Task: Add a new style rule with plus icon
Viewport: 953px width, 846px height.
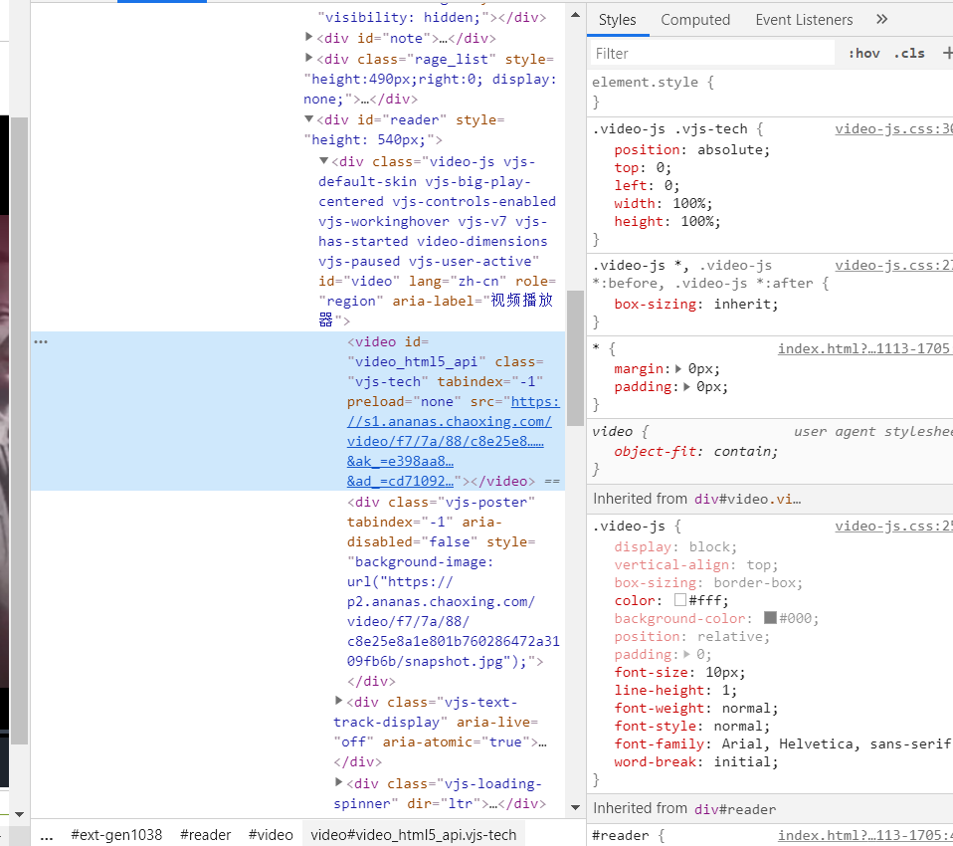Action: tap(947, 54)
